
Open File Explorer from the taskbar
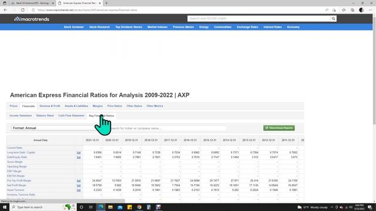point(110,207)
